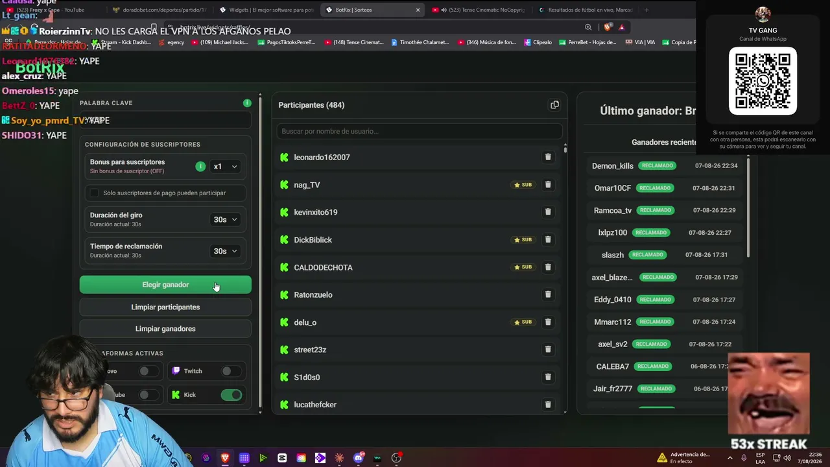Open the Brave Shields icon in address bar

(x=608, y=27)
